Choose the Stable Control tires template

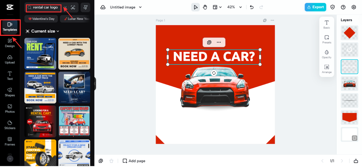40,153
